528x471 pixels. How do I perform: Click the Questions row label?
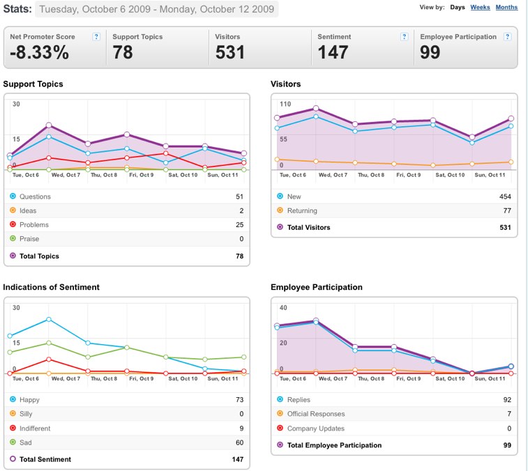[x=35, y=196]
